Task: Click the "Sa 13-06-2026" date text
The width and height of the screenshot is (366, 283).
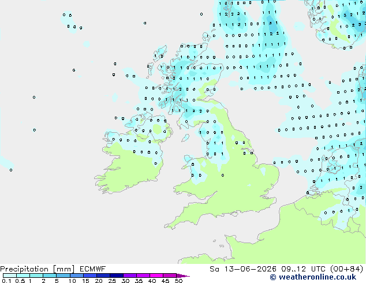Action: (243, 269)
